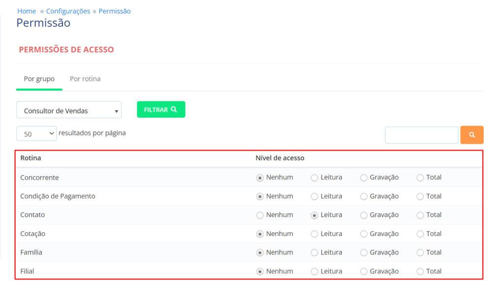
Task: Focus the table search input field
Action: 421,135
